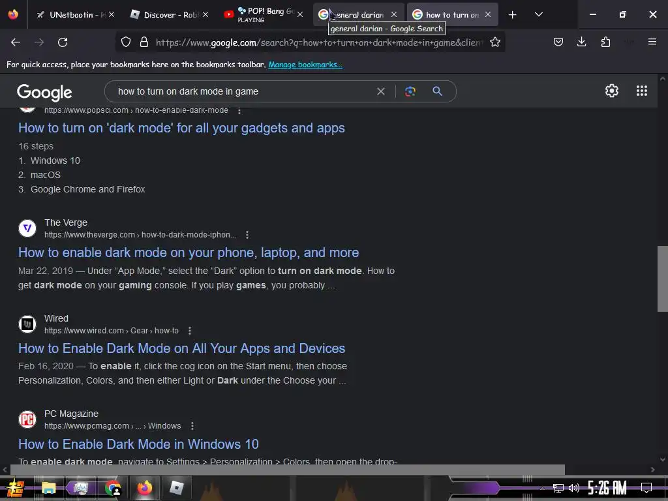Click the vertical page scrollbar thumb
This screenshot has height=501, width=668.
tap(663, 279)
